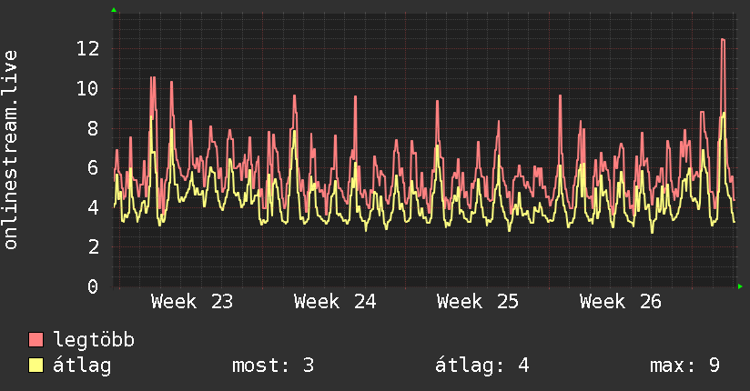Viewport: 750px width, 391px height.
Task: Click the 0 y-axis tick label
Action: coord(93,286)
